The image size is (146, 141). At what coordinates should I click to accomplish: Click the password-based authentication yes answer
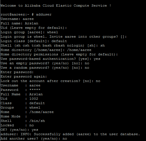(x=97, y=59)
